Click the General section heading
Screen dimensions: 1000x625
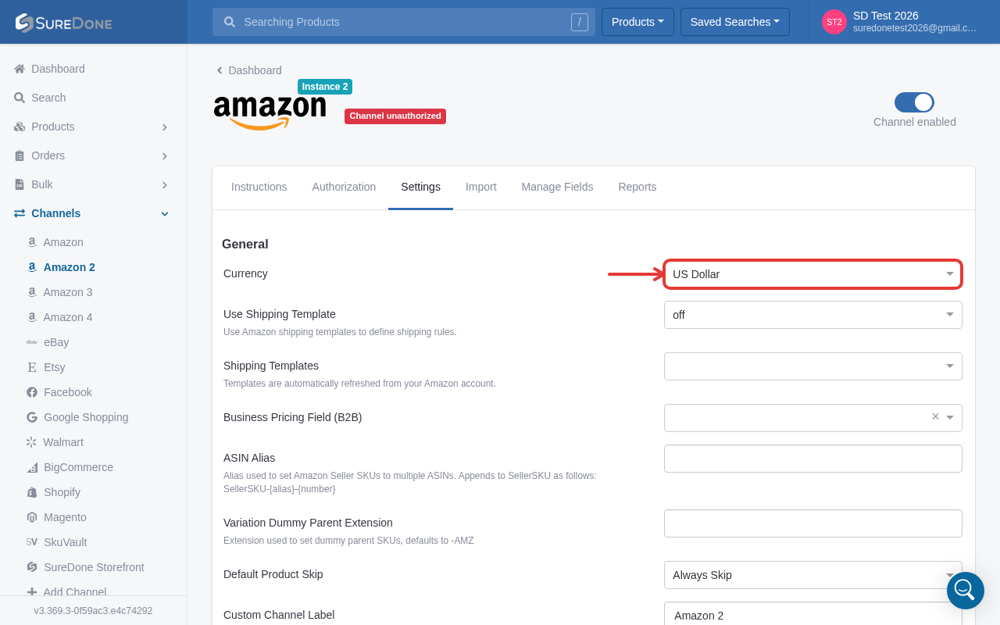point(245,245)
